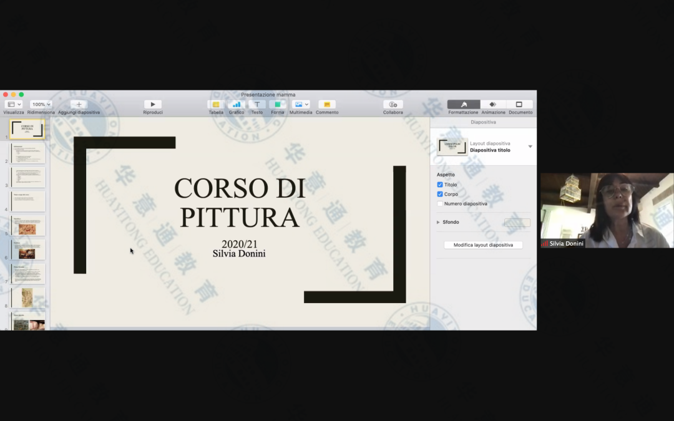Add a comment with Commento icon
674x421 pixels.
coord(327,104)
